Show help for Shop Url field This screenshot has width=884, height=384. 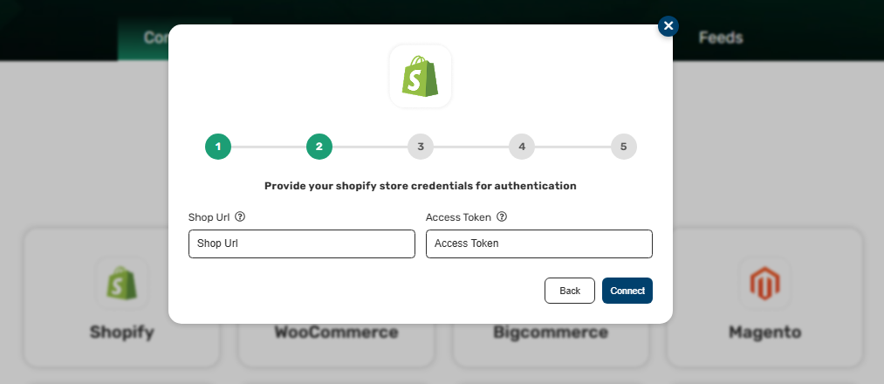click(x=240, y=216)
